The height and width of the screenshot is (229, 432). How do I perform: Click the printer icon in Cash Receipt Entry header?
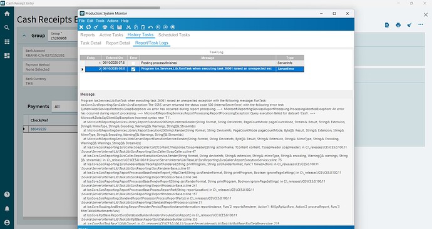pyautogui.click(x=398, y=25)
